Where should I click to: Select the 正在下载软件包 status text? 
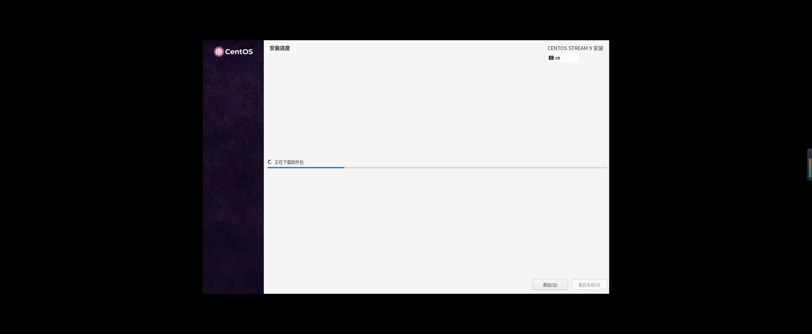pyautogui.click(x=289, y=162)
